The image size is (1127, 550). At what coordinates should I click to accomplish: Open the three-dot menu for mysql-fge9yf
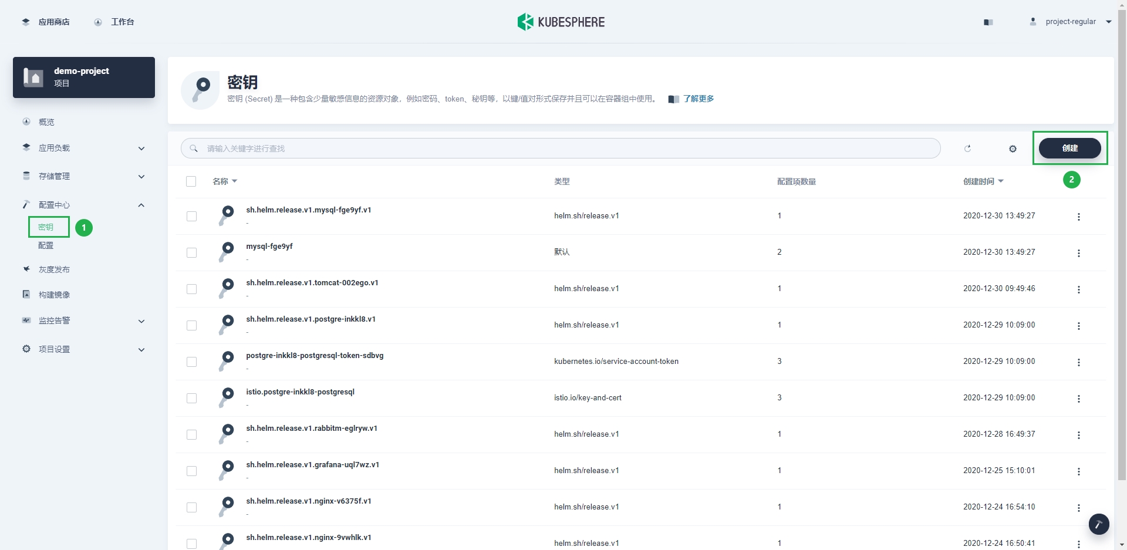[x=1079, y=253]
